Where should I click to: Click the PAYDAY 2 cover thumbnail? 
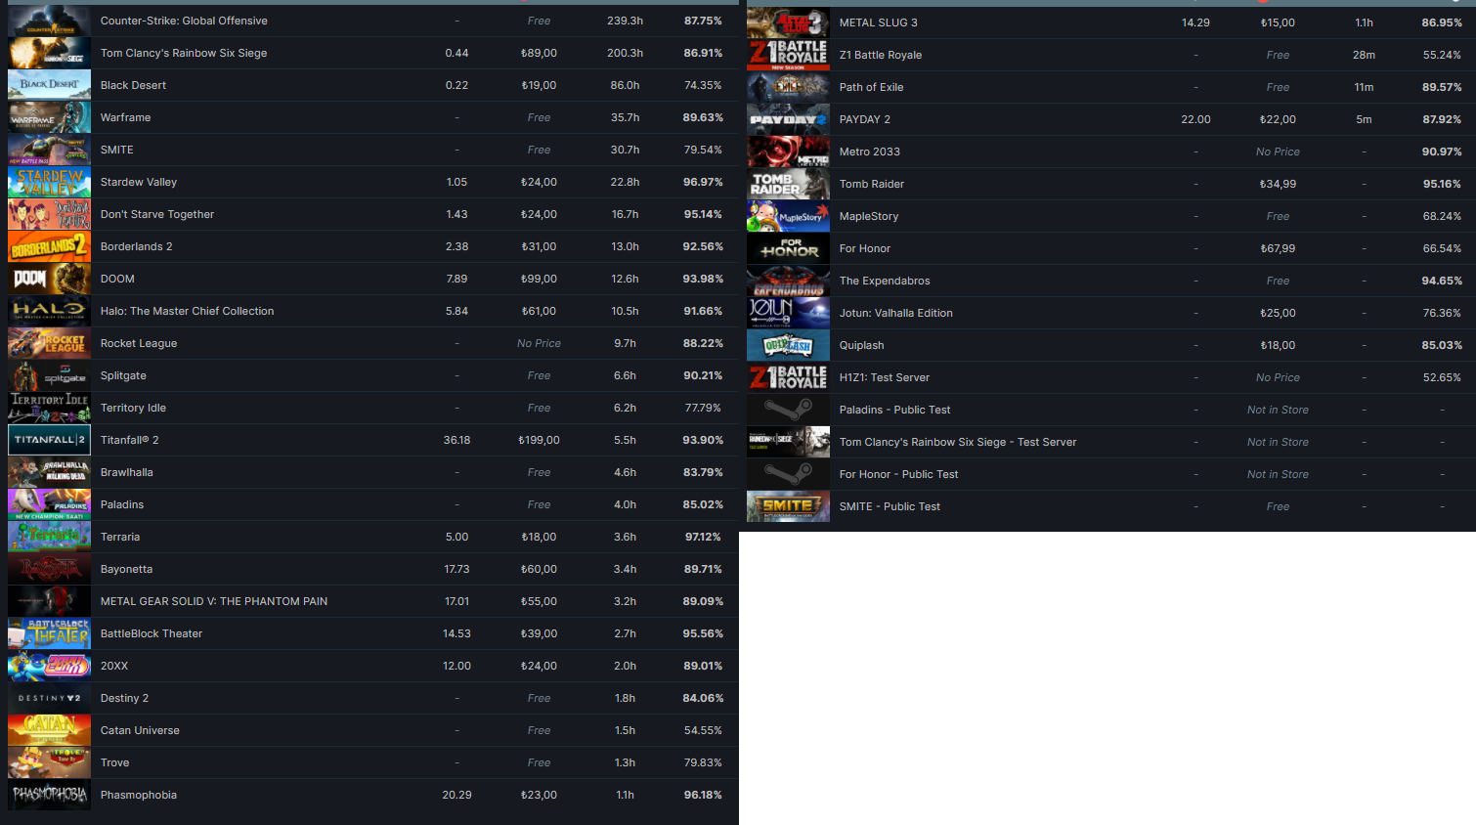788,119
